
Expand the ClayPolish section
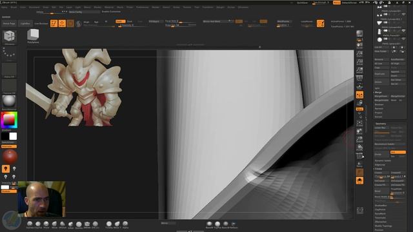(x=380, y=209)
